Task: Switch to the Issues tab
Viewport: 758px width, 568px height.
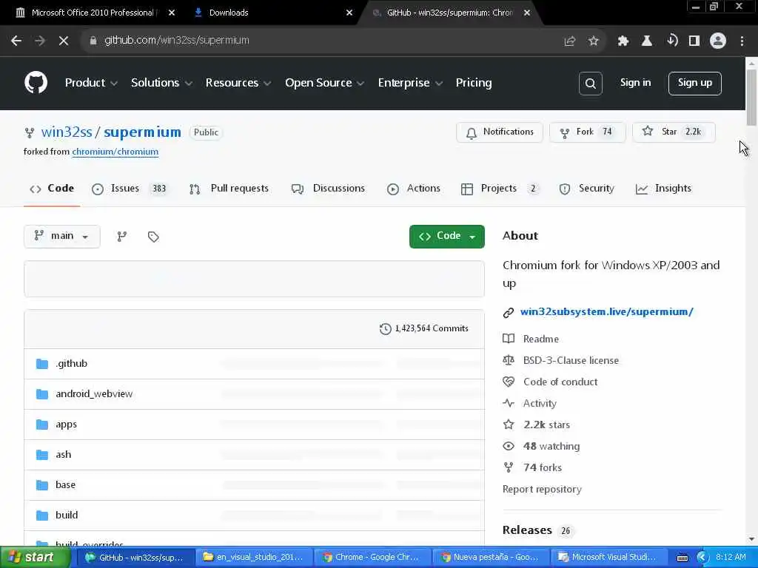Action: [129, 189]
